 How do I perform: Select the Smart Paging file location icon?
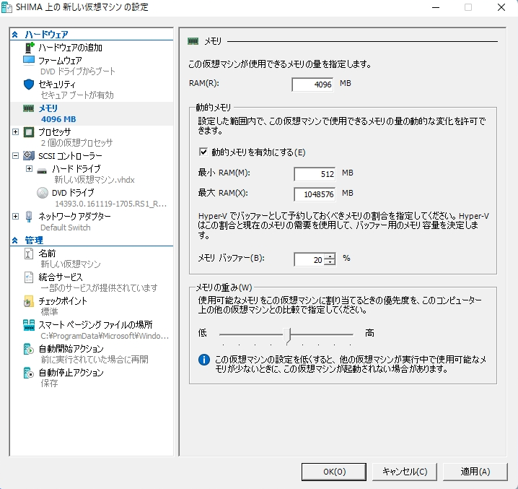click(29, 325)
